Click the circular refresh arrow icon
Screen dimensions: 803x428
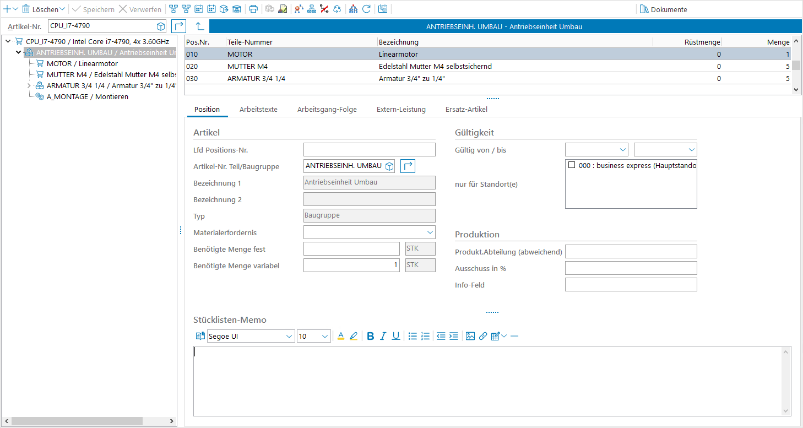click(x=366, y=9)
